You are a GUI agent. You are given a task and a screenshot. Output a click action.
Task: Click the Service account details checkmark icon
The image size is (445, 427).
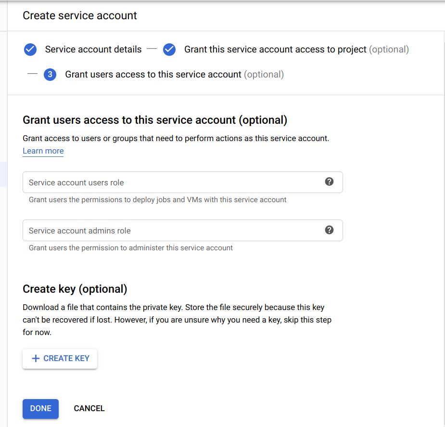coord(30,50)
